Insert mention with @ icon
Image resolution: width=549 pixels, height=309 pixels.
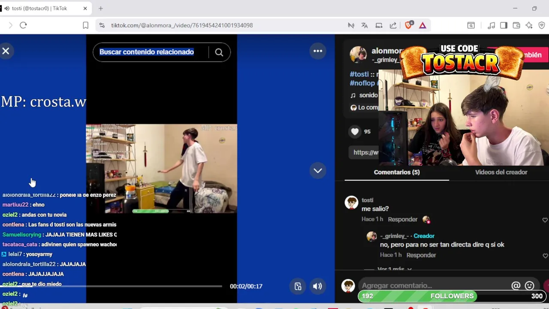coord(516,286)
